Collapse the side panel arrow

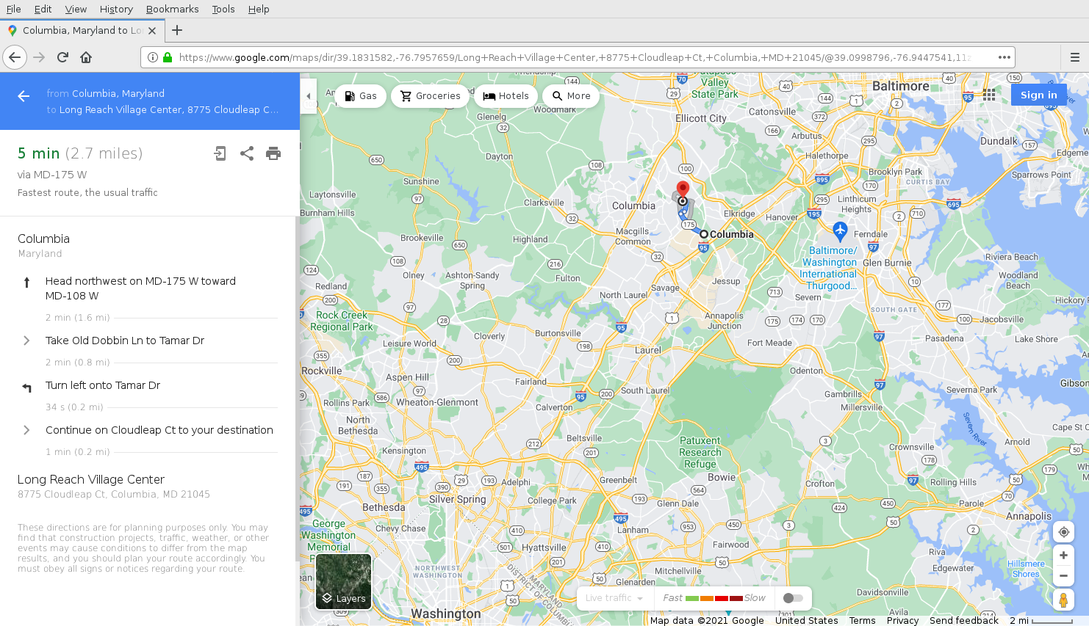309,96
